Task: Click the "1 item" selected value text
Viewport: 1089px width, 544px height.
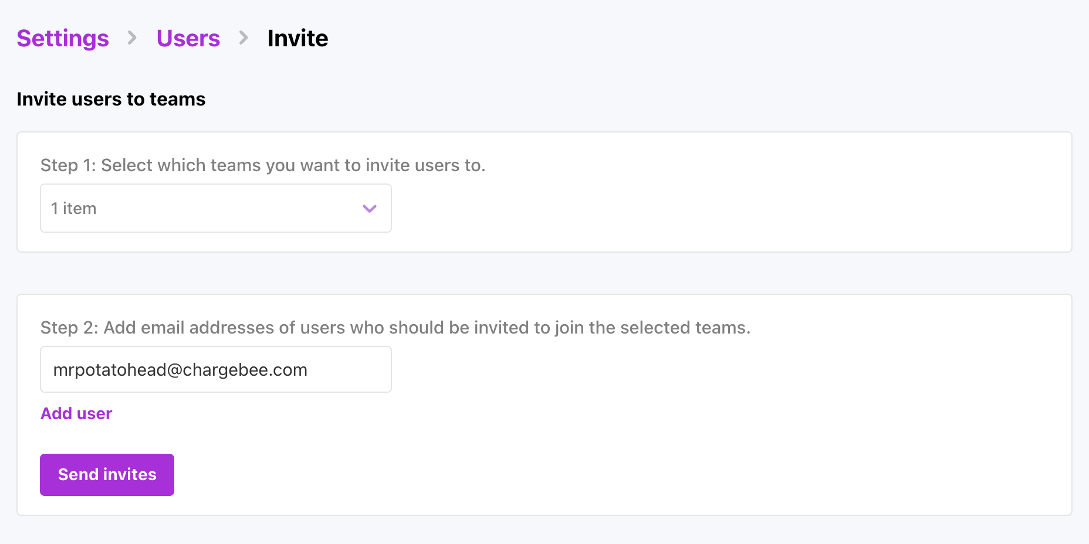Action: pyautogui.click(x=73, y=209)
